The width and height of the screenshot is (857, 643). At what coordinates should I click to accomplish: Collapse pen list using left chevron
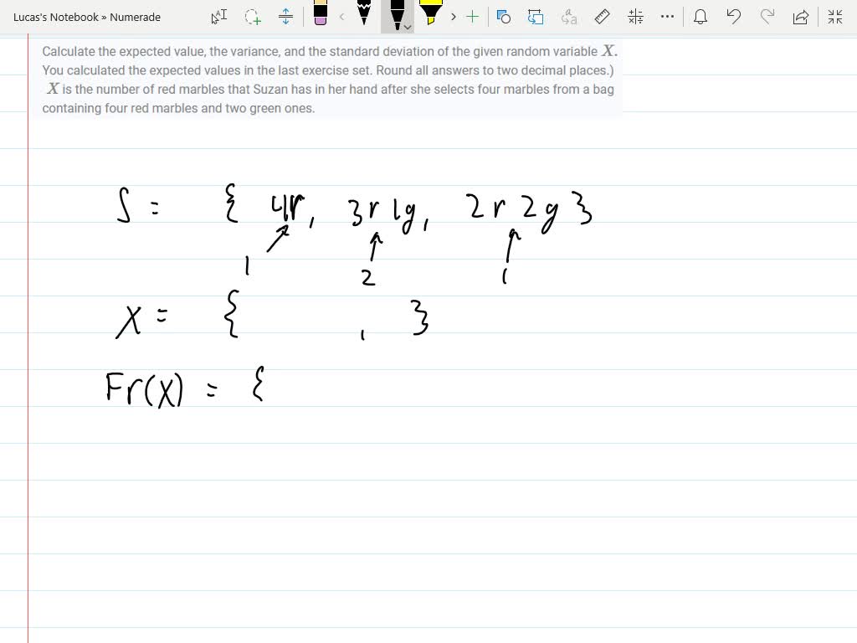coord(341,17)
